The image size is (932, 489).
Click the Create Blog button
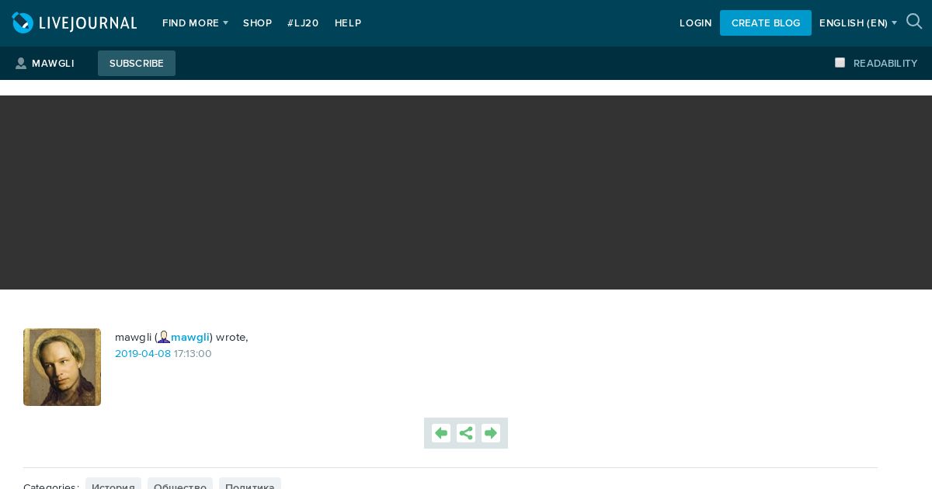(766, 23)
